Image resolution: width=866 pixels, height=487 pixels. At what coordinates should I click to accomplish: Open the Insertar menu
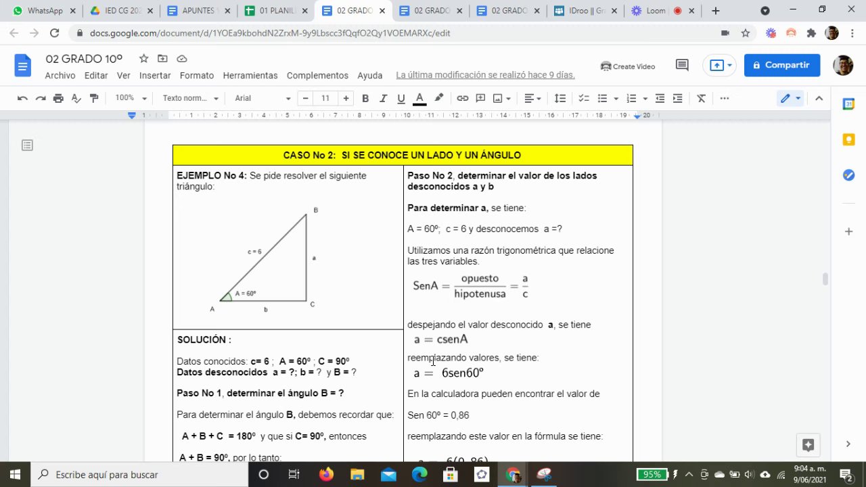[x=155, y=76]
